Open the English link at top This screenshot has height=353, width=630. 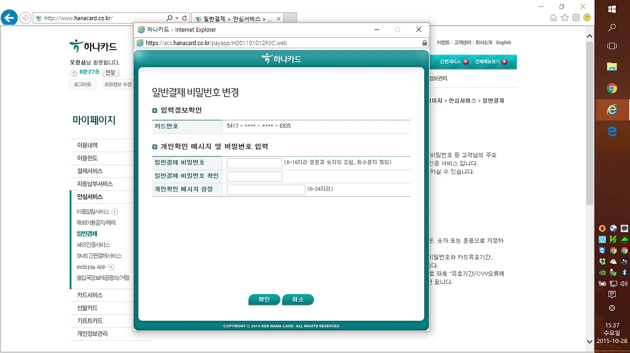[x=504, y=43]
